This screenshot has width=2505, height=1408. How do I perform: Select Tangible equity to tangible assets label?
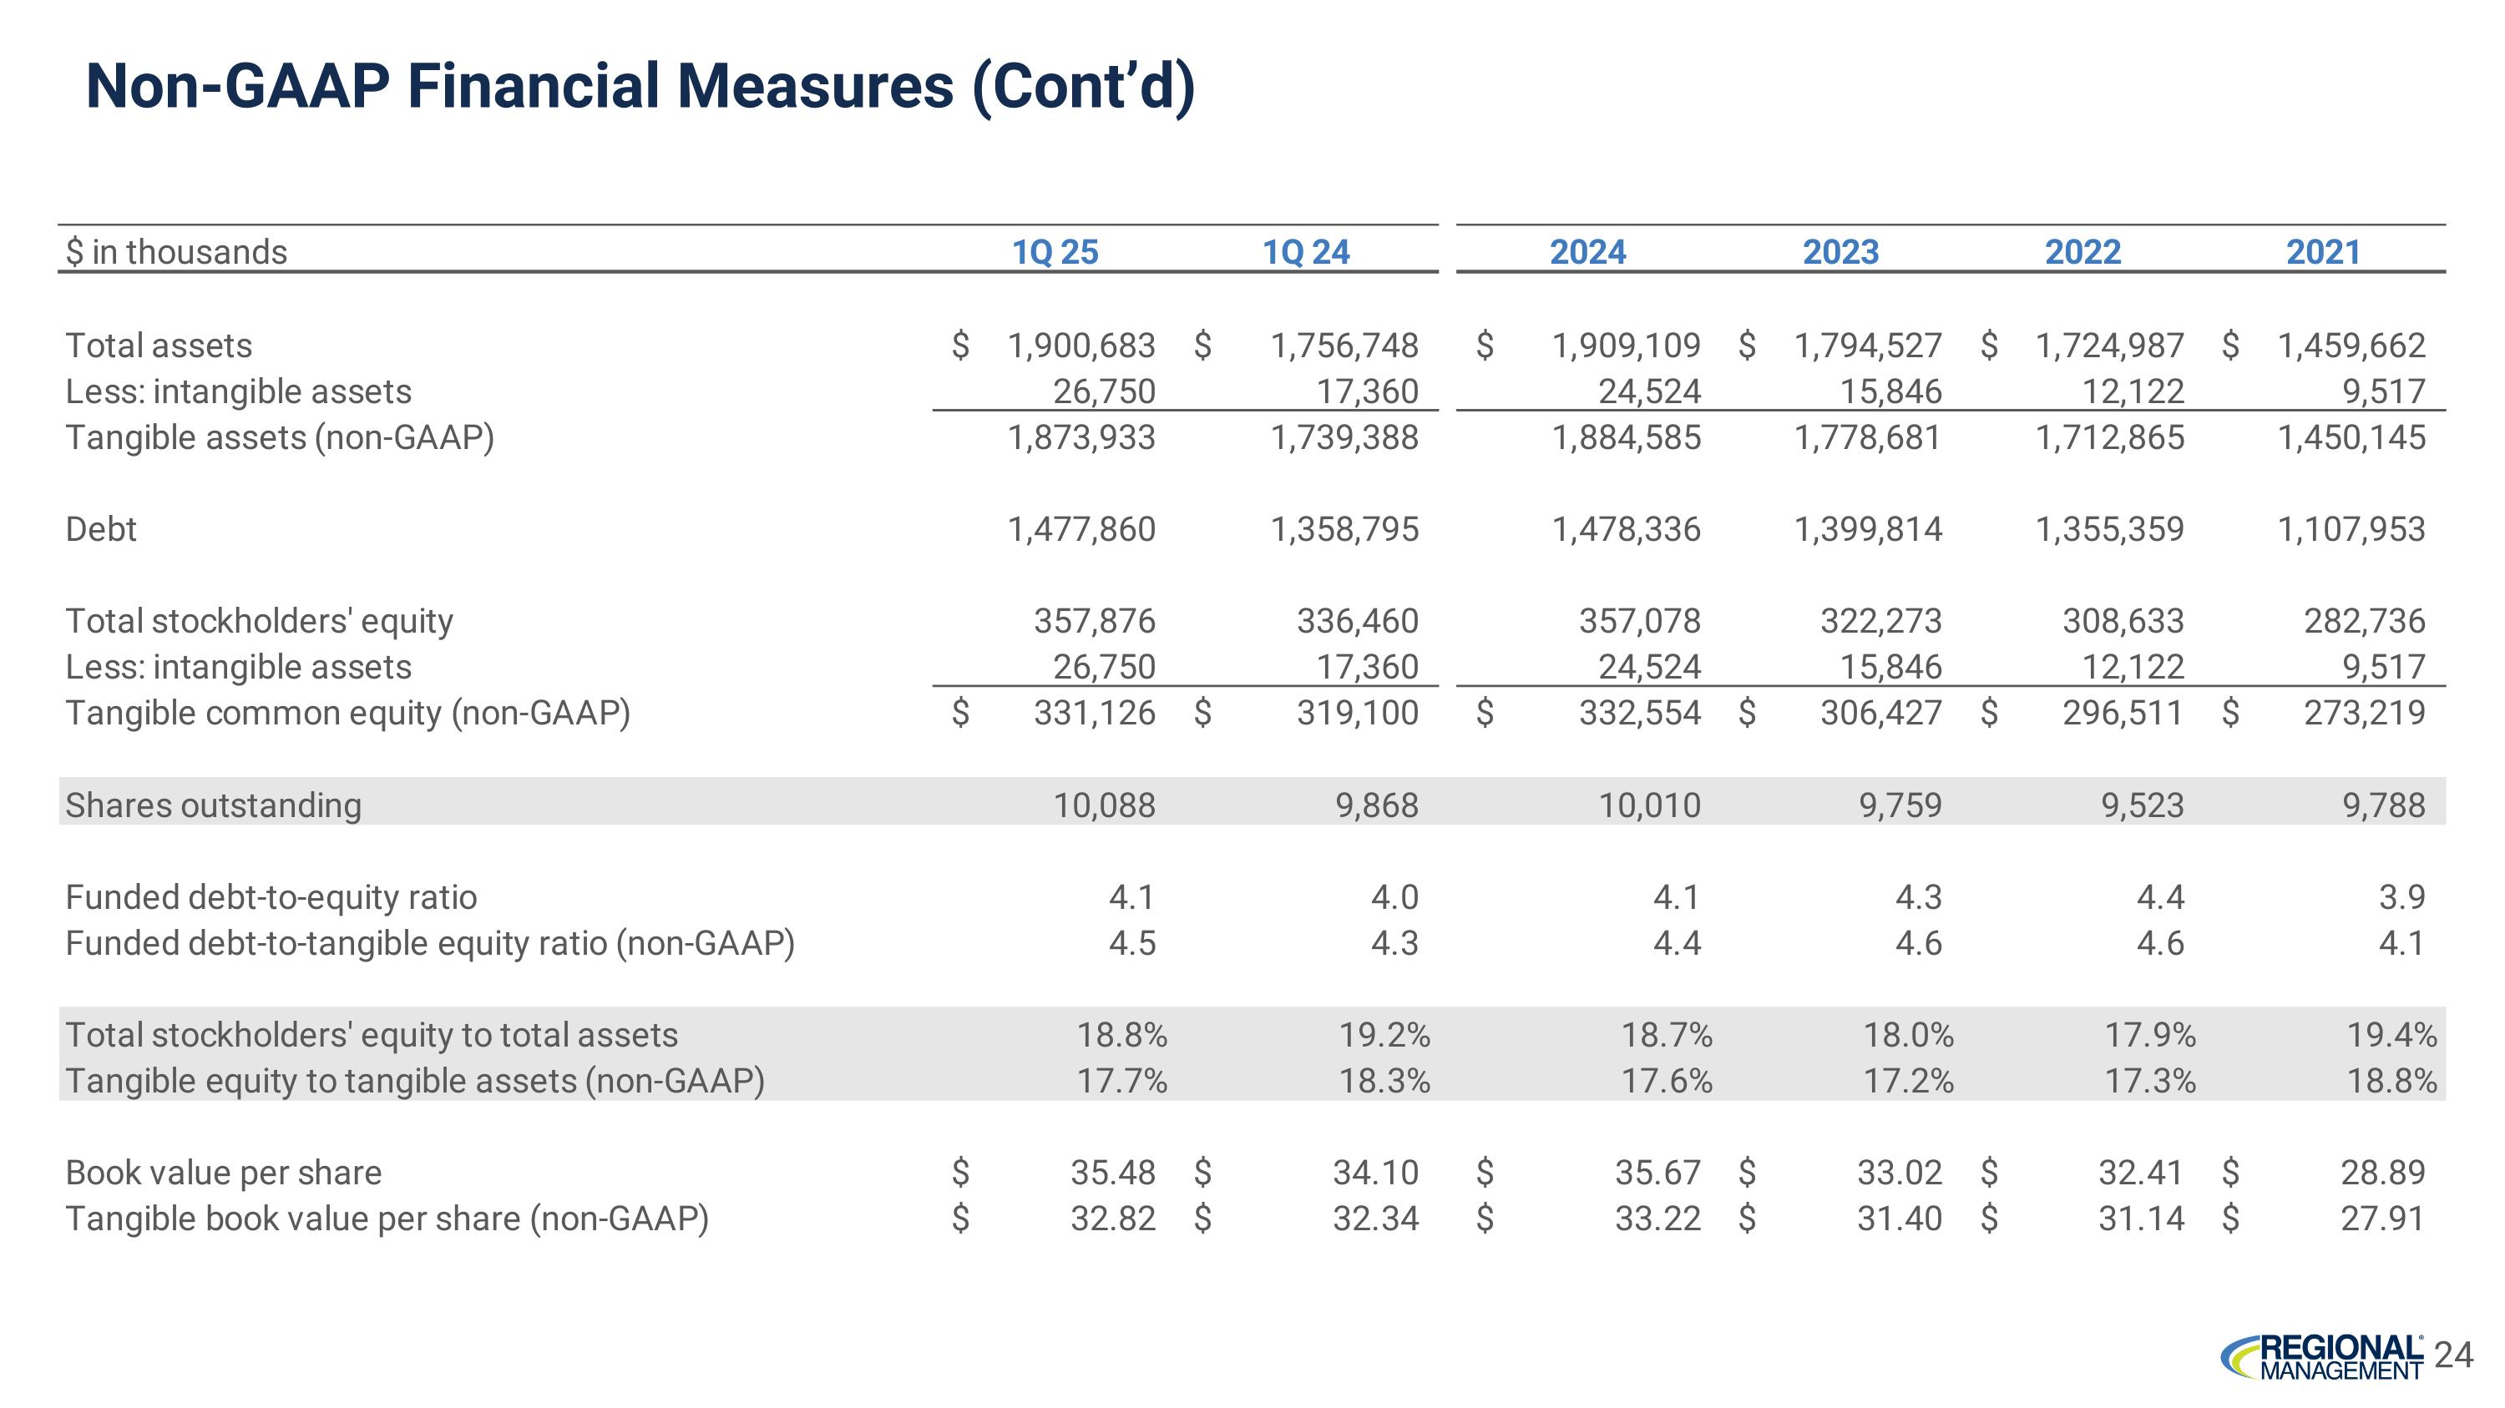(414, 1081)
